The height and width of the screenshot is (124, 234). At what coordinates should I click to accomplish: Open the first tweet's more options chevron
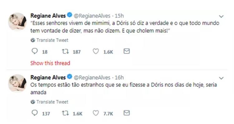pyautogui.click(x=222, y=16)
